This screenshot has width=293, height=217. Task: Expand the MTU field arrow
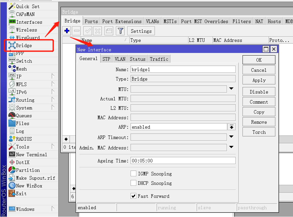(x=231, y=89)
